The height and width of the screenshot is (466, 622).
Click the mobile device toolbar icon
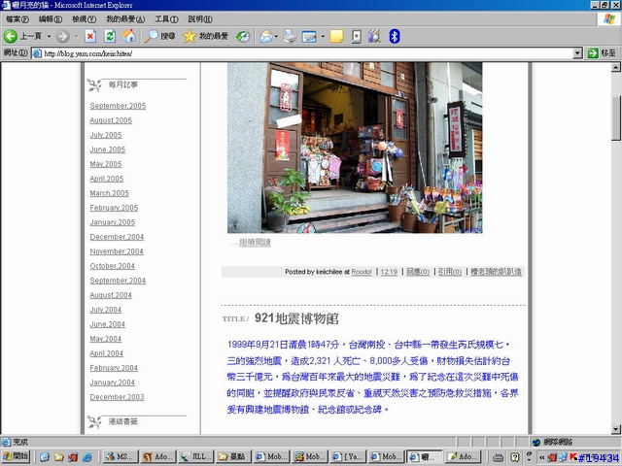coord(357,37)
